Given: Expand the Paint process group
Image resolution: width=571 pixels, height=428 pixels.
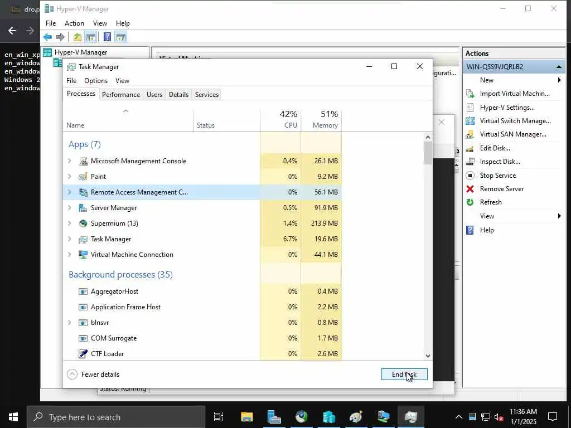Looking at the screenshot, I should pyautogui.click(x=70, y=177).
